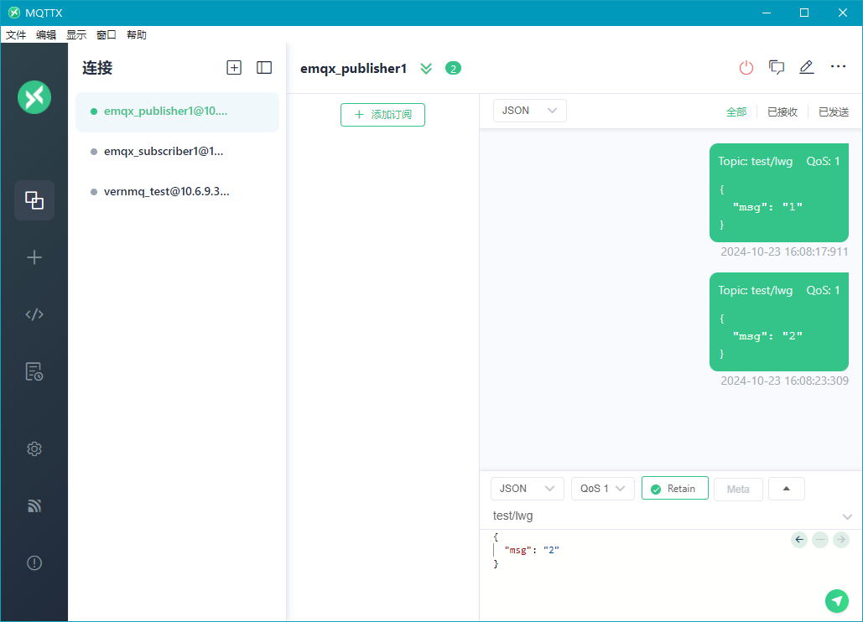863x622 pixels.
Task: Open the three-dots more menu
Action: (x=838, y=66)
